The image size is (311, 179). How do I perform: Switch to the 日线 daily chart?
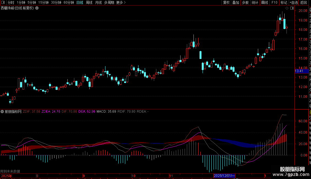click(x=80, y=2)
